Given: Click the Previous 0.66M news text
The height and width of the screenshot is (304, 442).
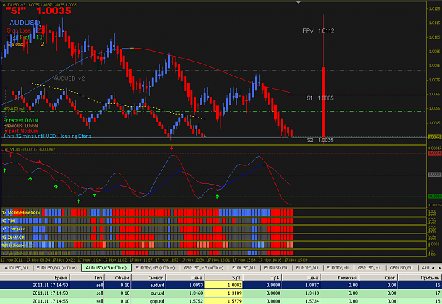Looking at the screenshot, I should tap(21, 126).
